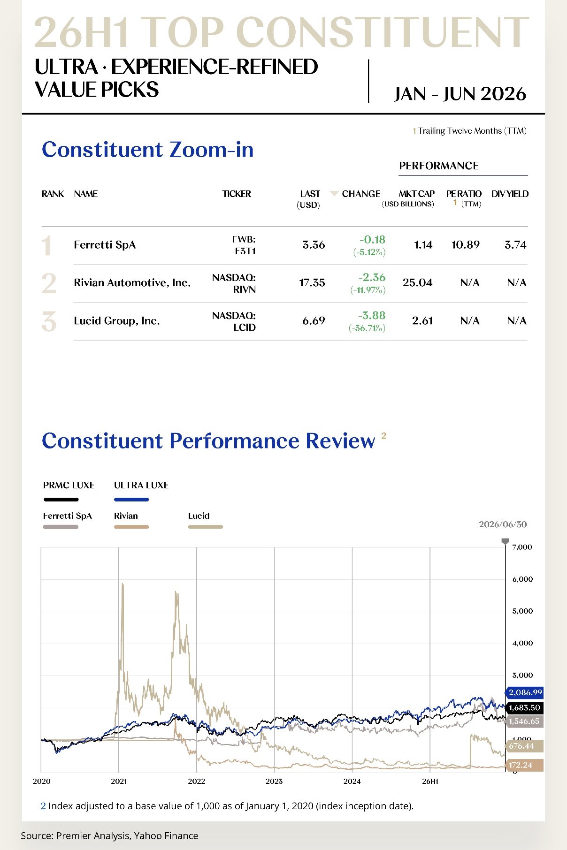Click the 2023 axis label on the chart
567x850 pixels.
point(274,781)
